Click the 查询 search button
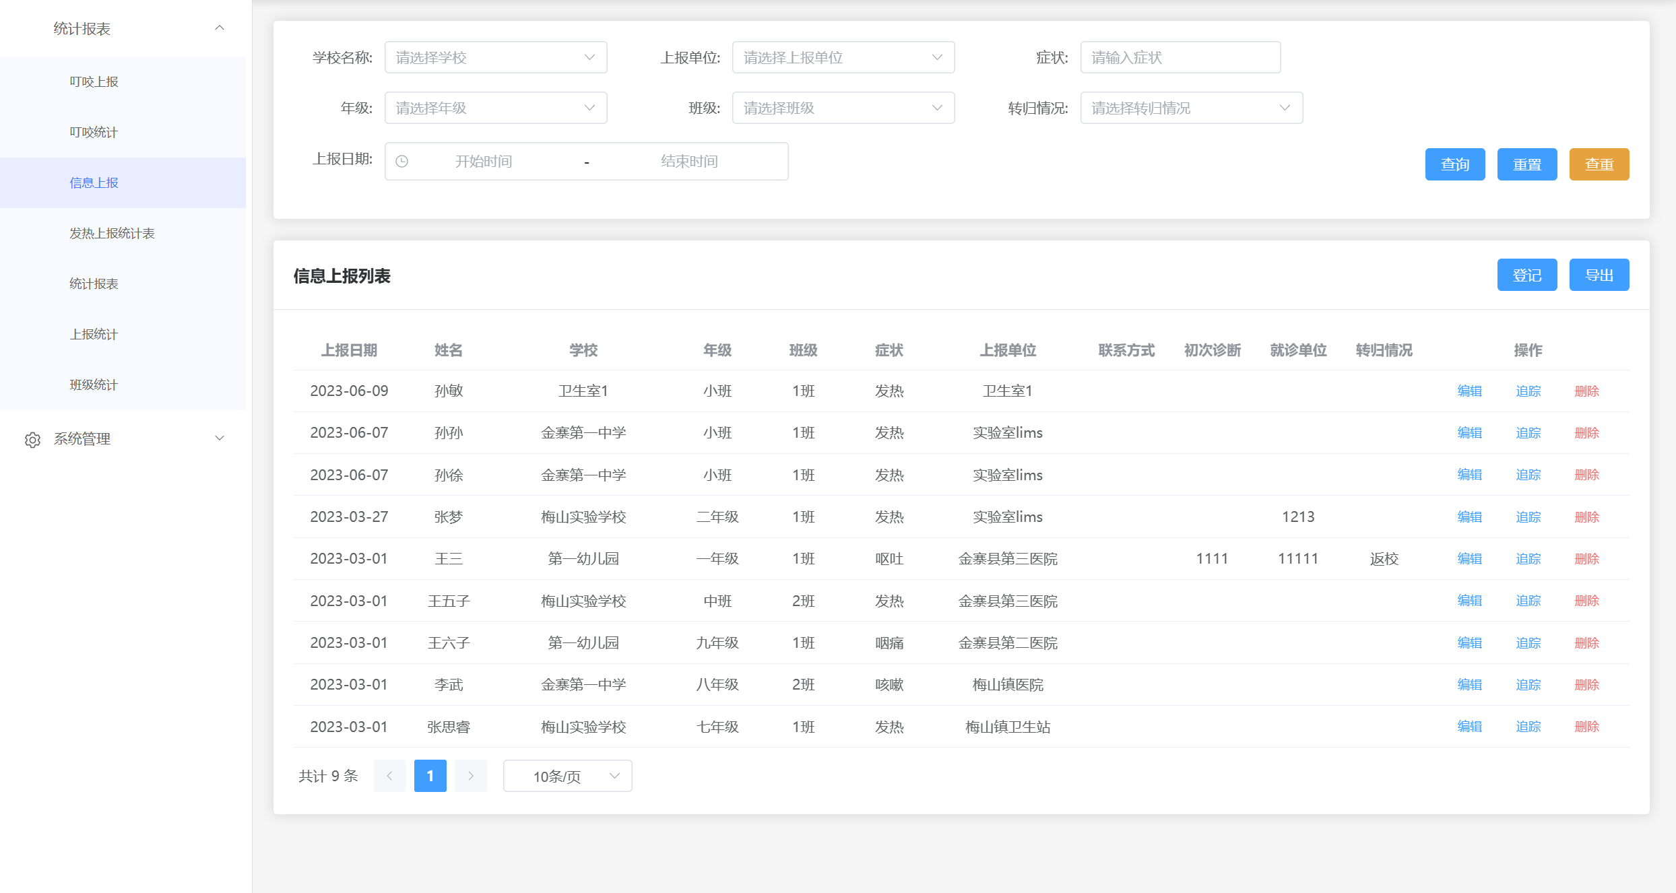The height and width of the screenshot is (893, 1676). coord(1455,164)
